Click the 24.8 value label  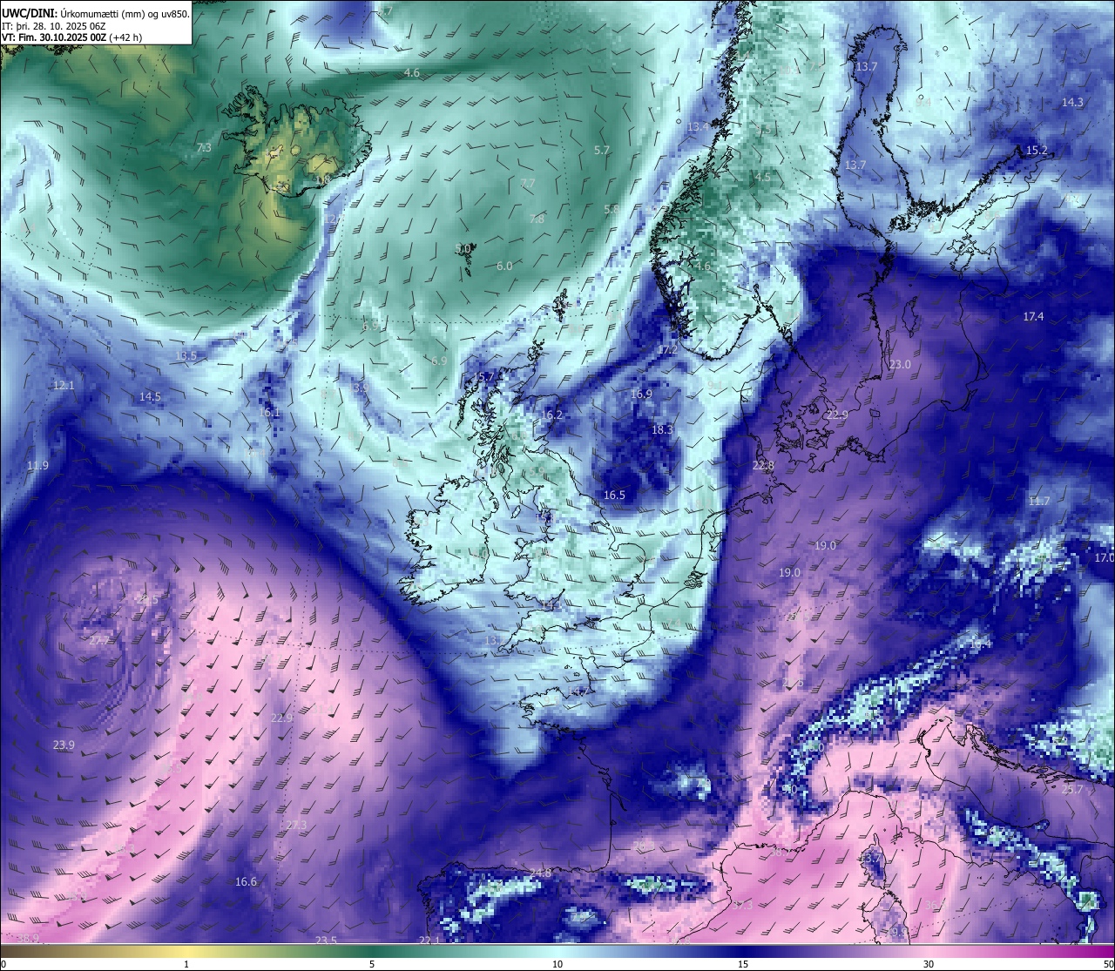pos(540,873)
